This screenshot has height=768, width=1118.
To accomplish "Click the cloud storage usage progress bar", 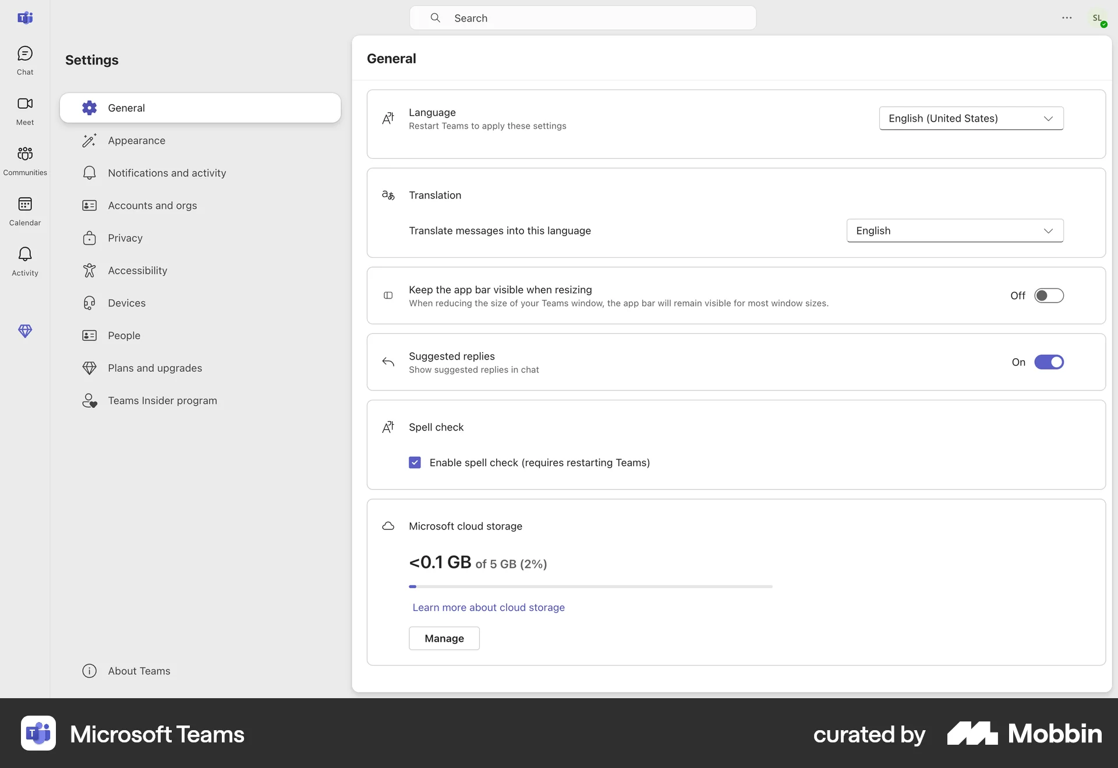I will click(x=590, y=586).
